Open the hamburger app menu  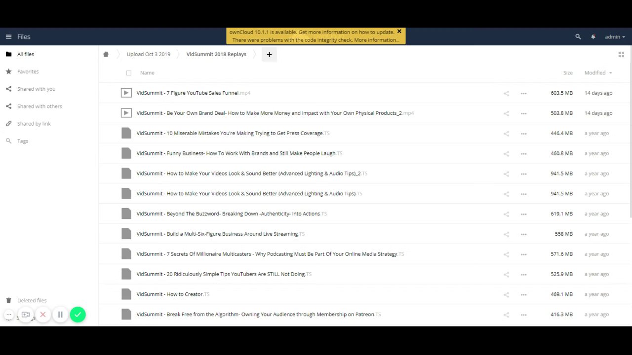(x=8, y=36)
